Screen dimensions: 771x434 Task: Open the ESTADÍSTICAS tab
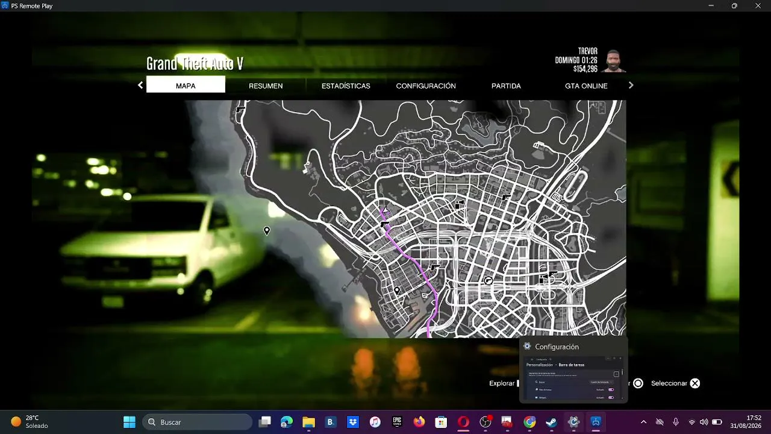pyautogui.click(x=346, y=86)
